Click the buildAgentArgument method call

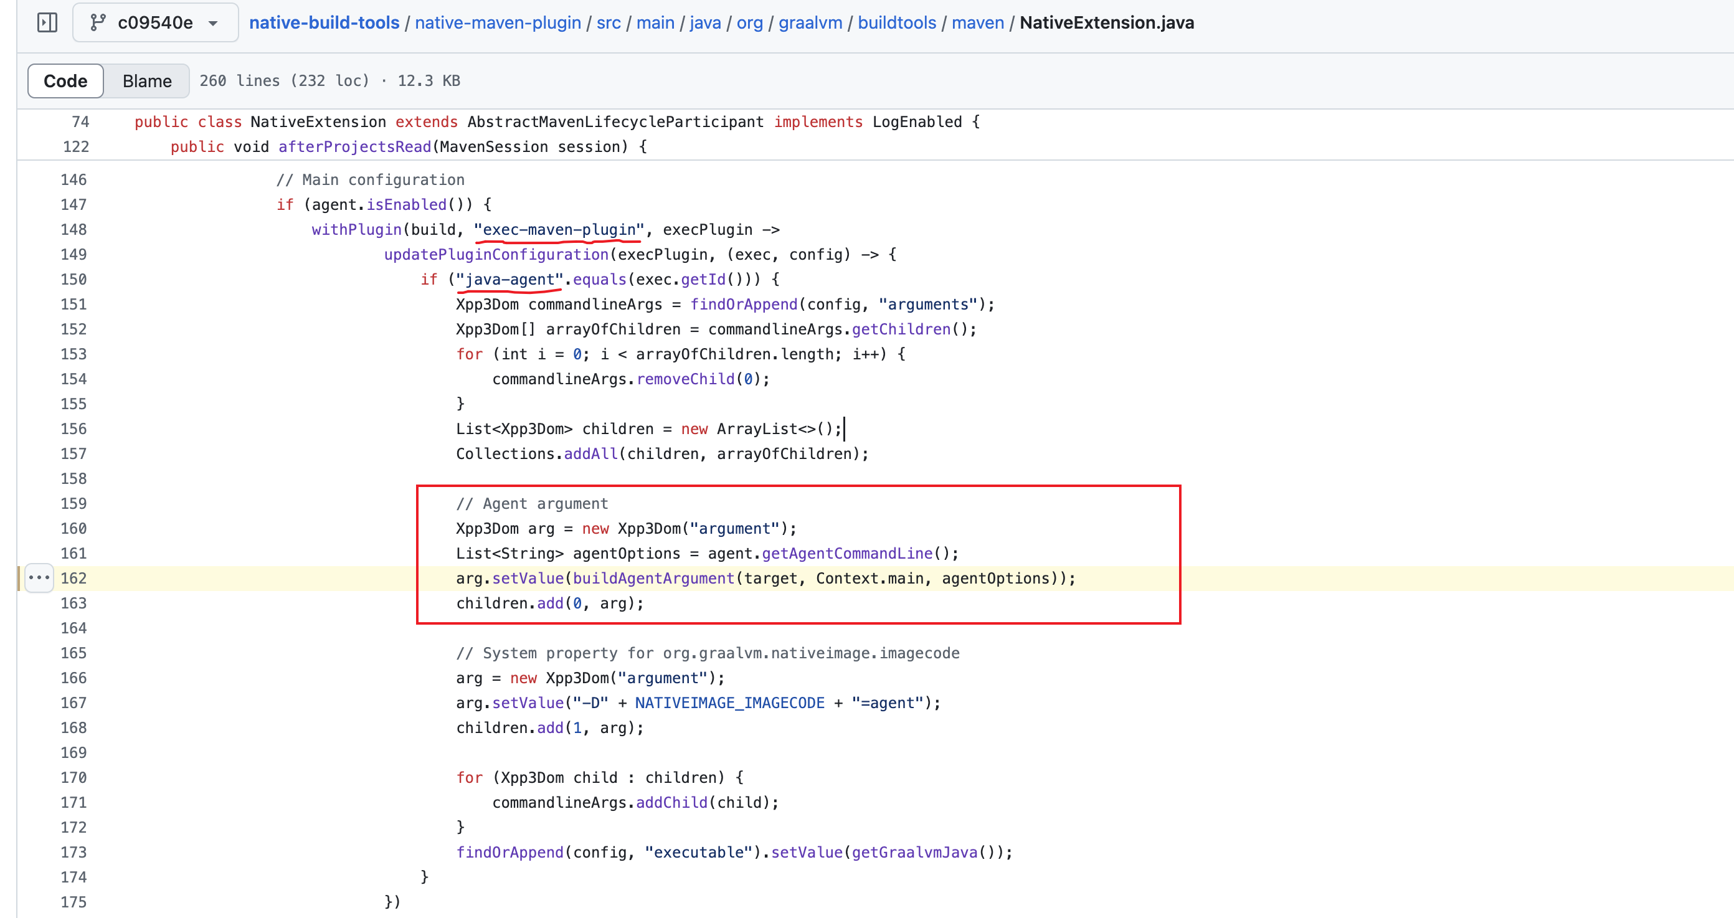point(653,578)
